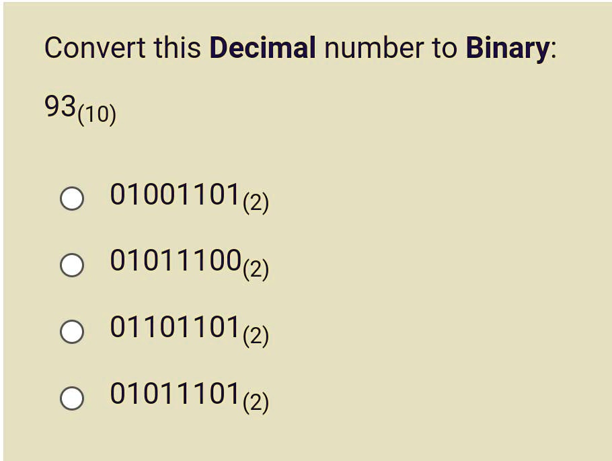Click the bold word Decimal
This screenshot has width=612, height=461.
(x=262, y=48)
